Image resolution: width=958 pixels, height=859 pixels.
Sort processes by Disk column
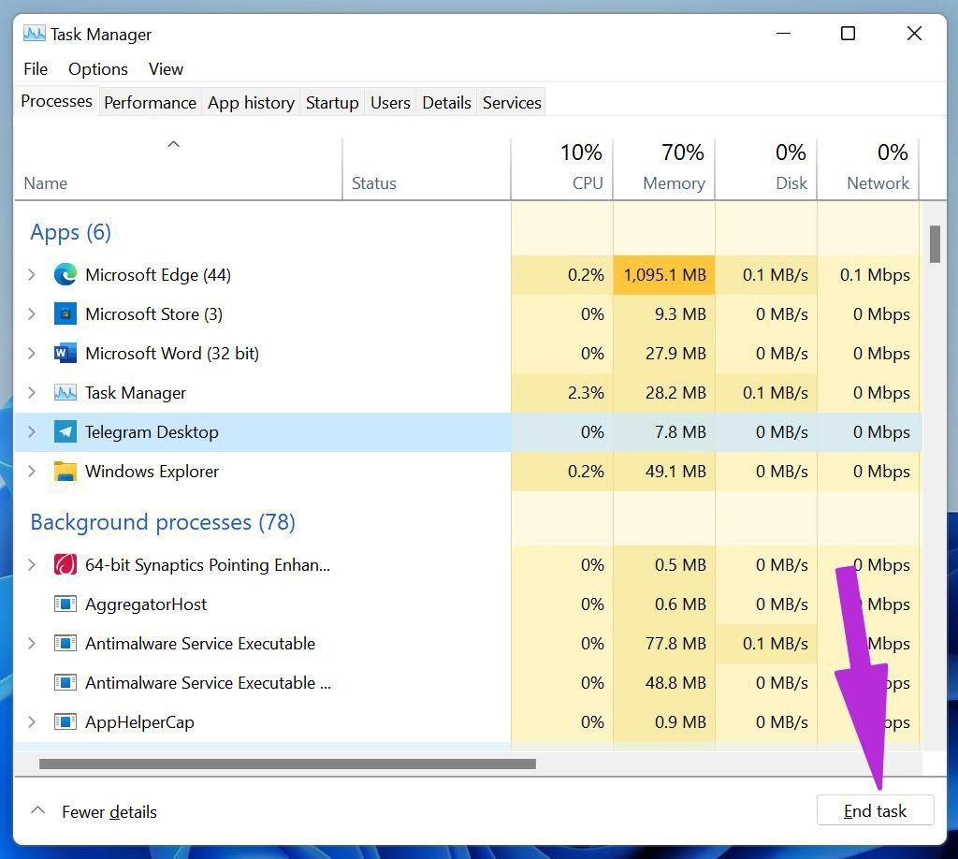tap(766, 168)
